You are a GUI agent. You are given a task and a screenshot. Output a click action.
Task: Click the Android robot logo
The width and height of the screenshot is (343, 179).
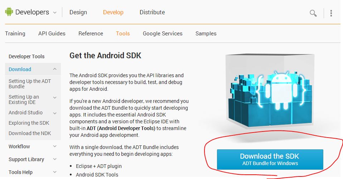coord(9,12)
